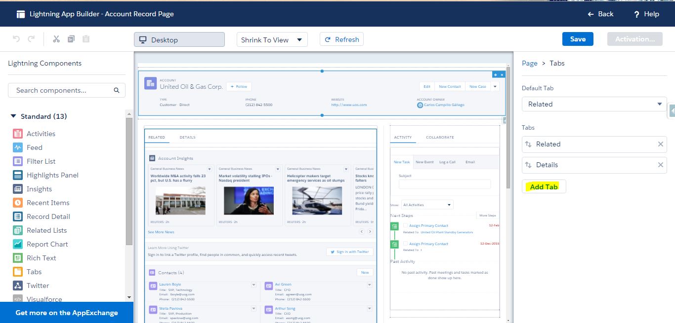The height and width of the screenshot is (323, 675).
Task: Click the cut scissors icon
Action: tap(56, 39)
